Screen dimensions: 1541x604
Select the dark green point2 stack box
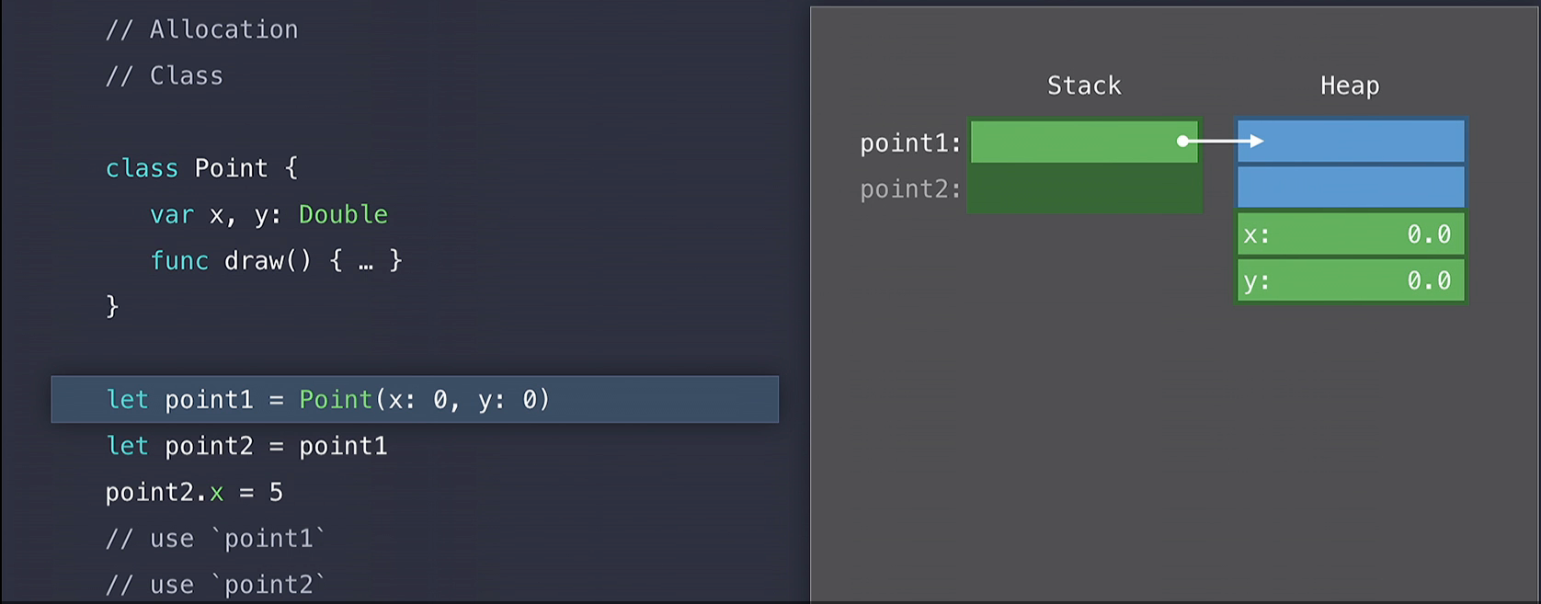point(1084,188)
